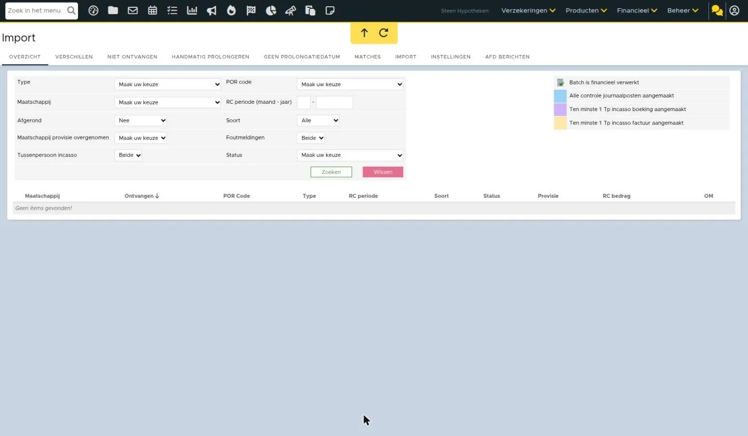Click the yellow refresh button
The image size is (748, 436).
pyautogui.click(x=384, y=33)
